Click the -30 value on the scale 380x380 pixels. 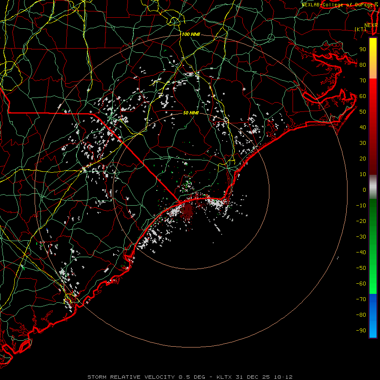click(x=361, y=237)
